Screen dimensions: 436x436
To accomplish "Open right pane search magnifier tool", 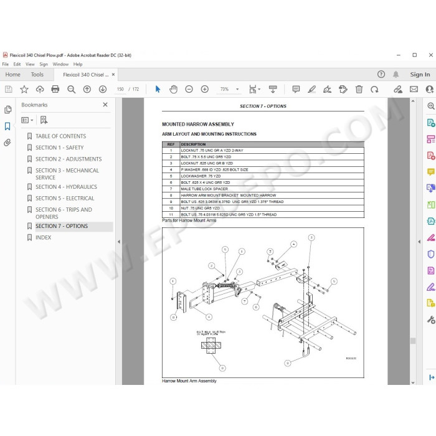I will coord(431,106).
